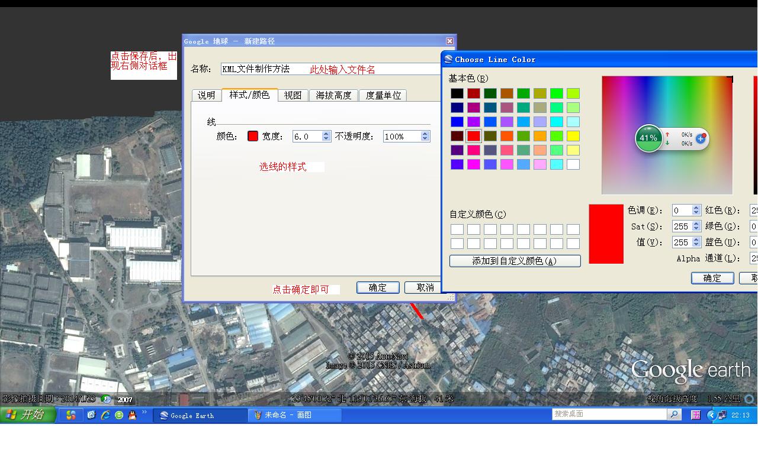Click the Sat saturation value spinner
This screenshot has width=758, height=473.
point(696,226)
